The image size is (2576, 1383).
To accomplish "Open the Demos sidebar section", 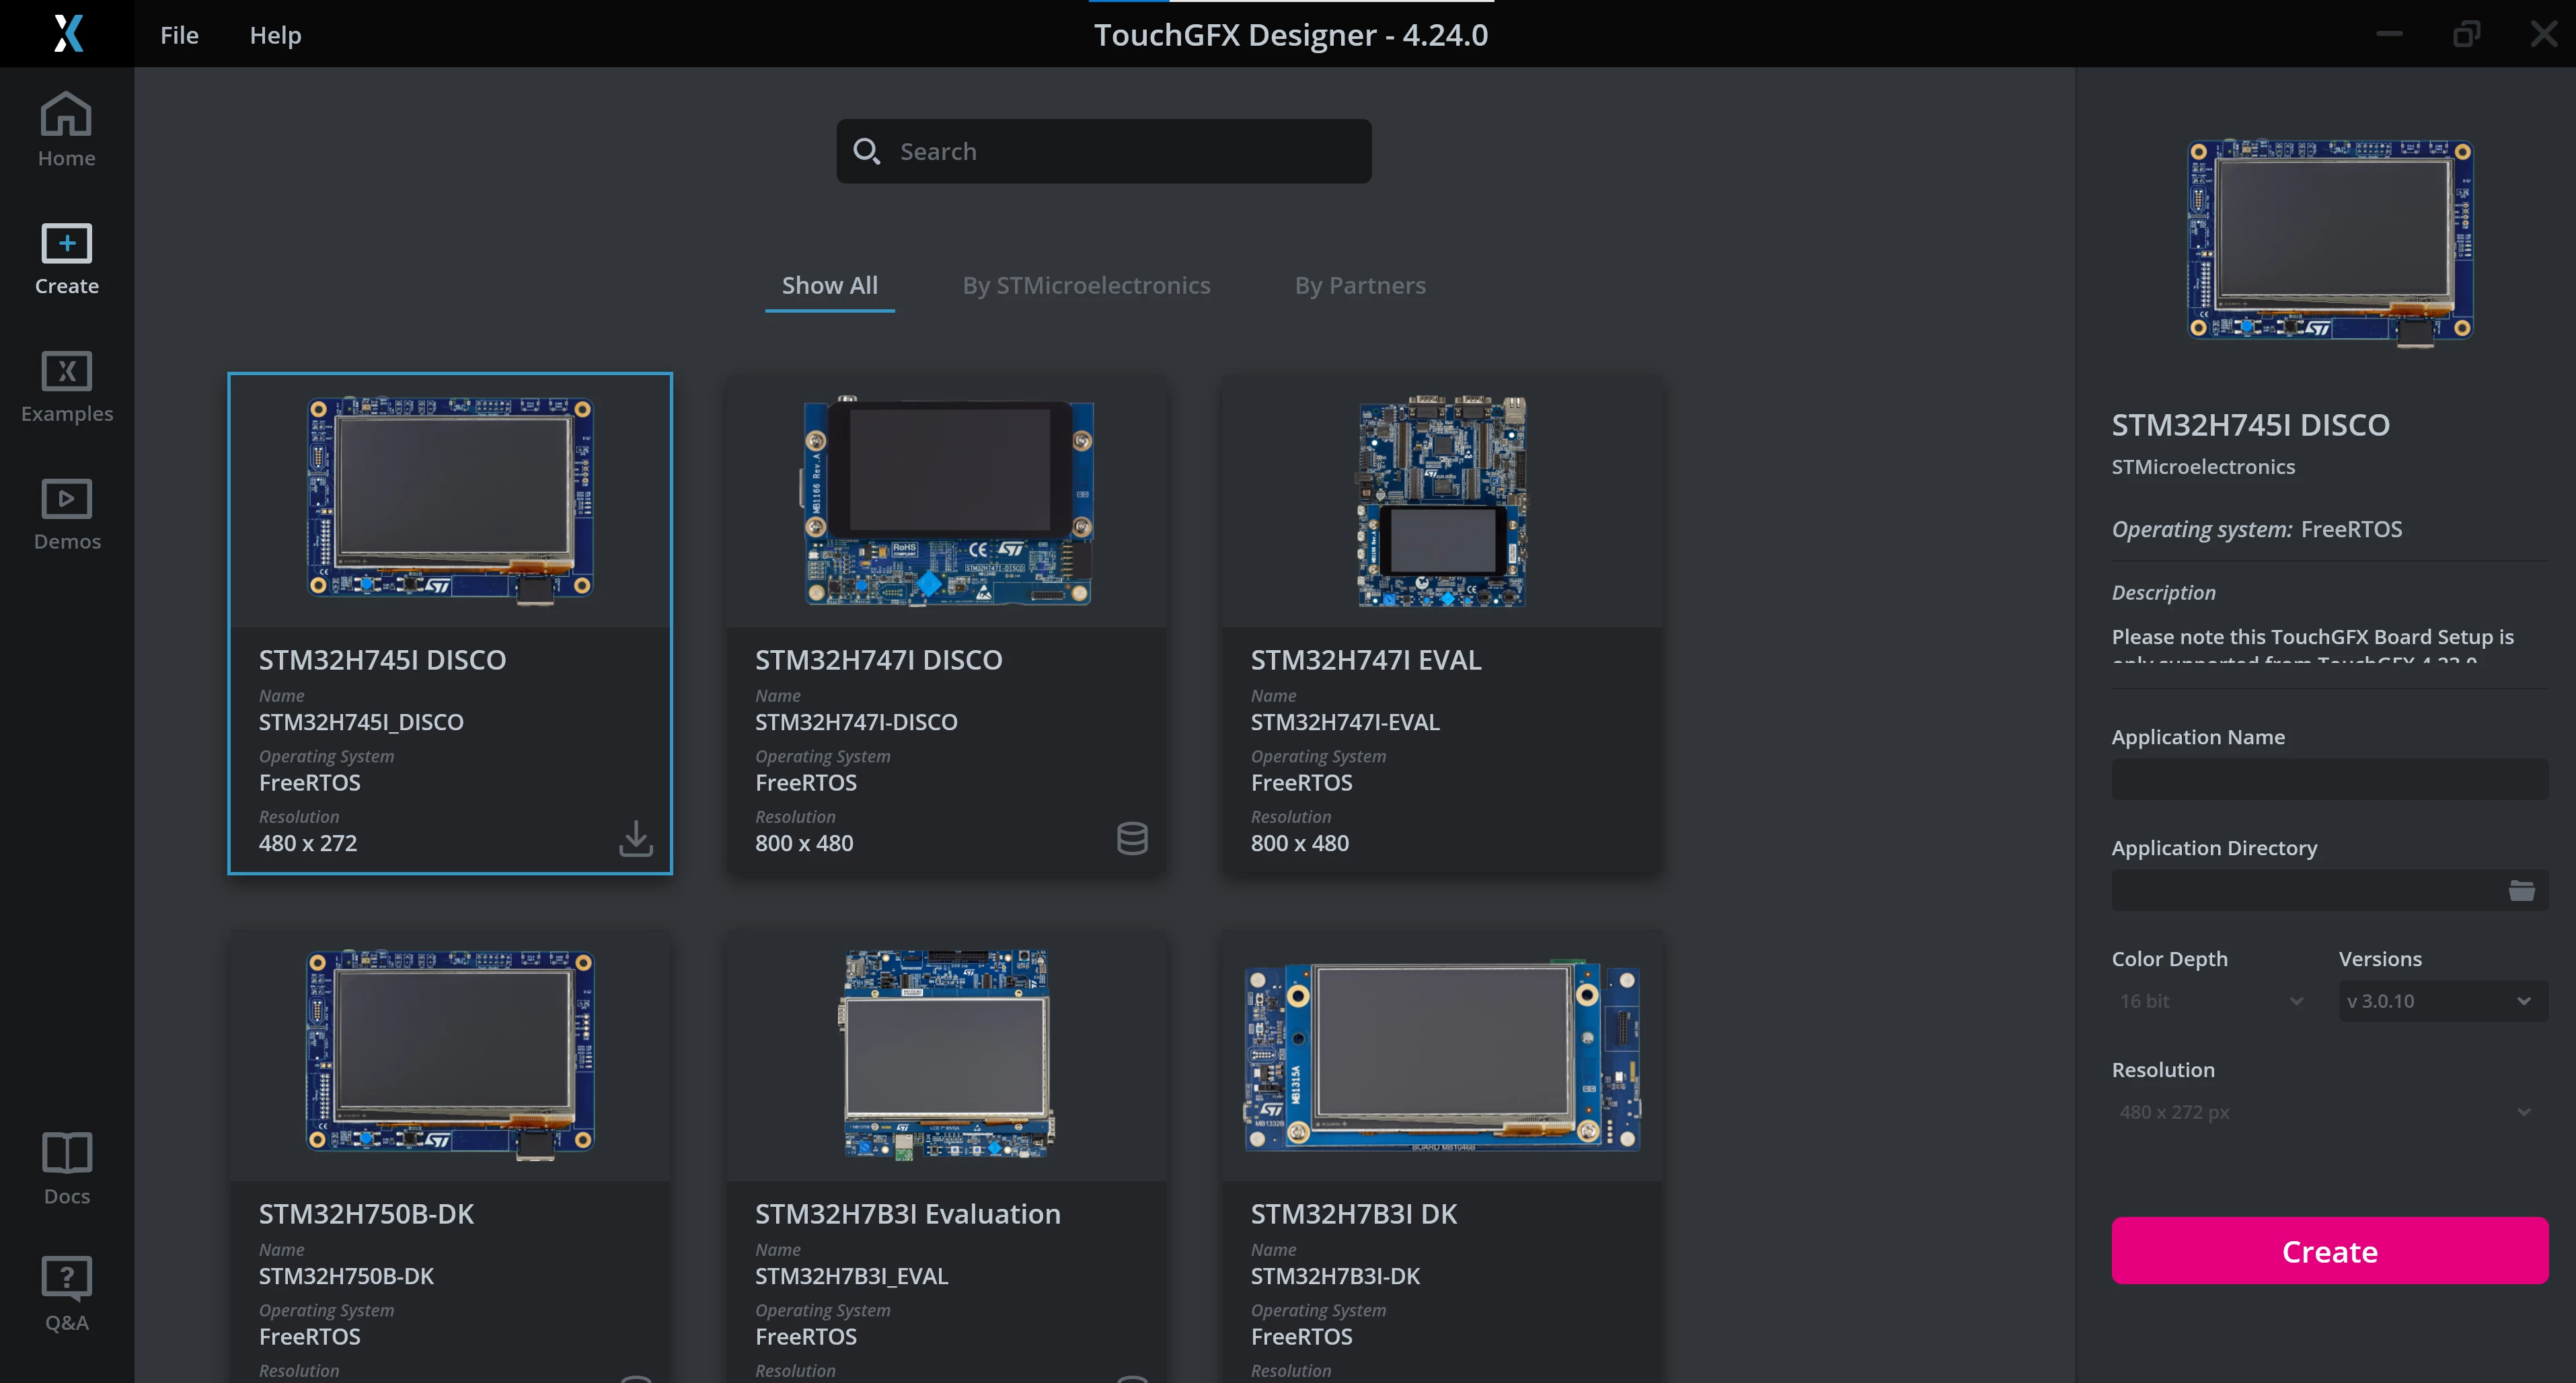I will pyautogui.click(x=67, y=514).
